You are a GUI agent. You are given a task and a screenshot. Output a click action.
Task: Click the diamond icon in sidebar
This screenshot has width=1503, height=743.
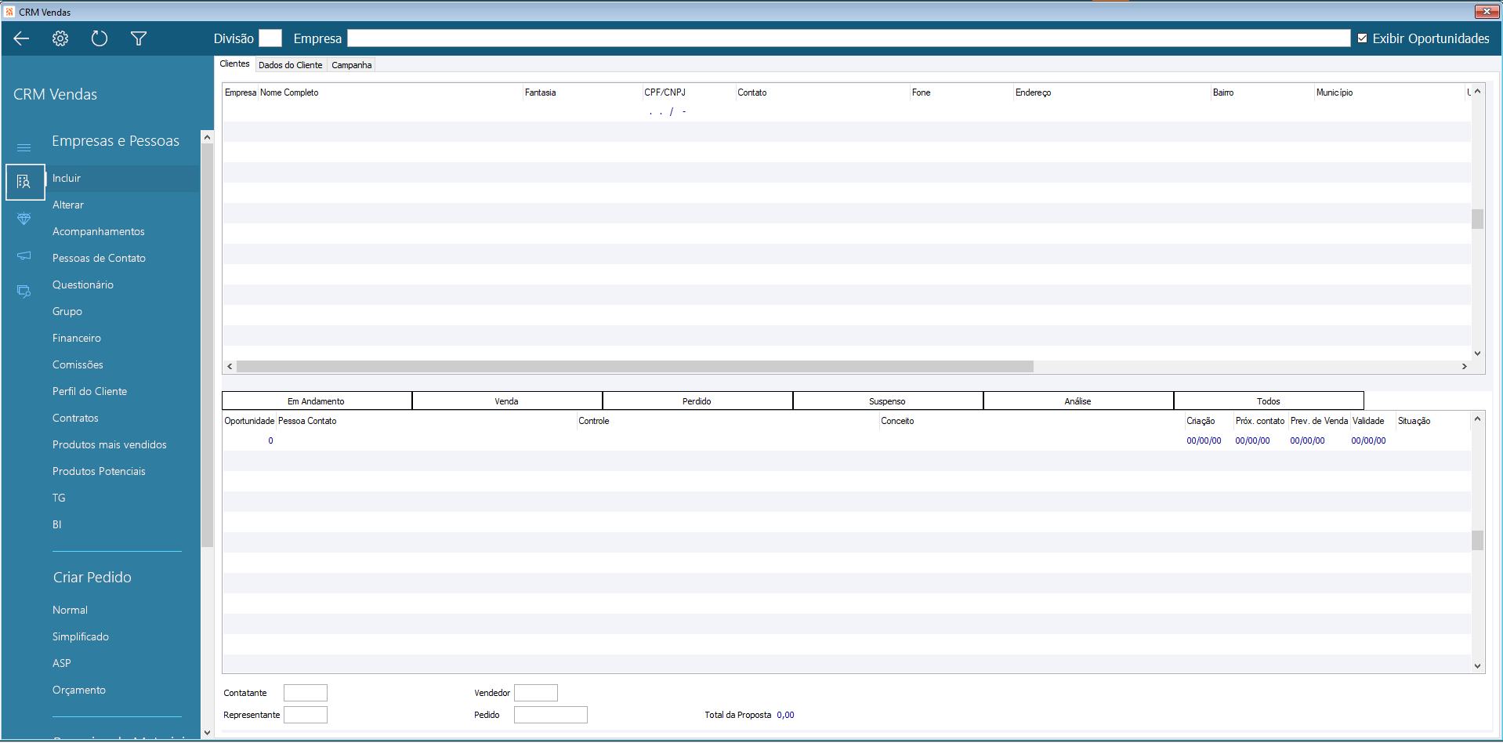click(x=24, y=219)
